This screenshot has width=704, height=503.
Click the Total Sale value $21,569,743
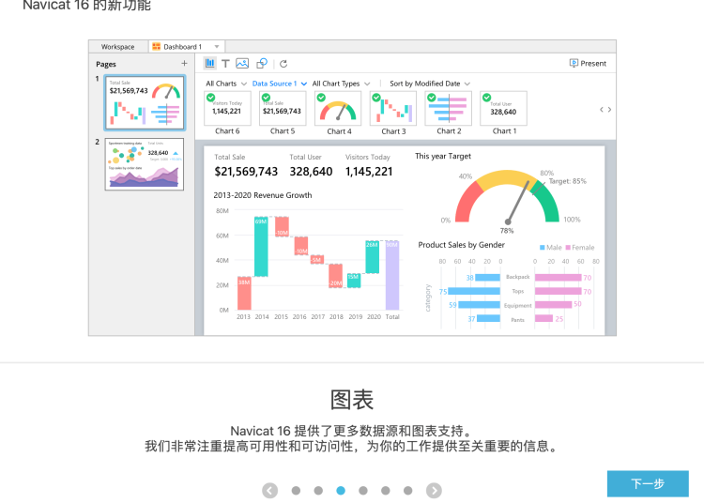[246, 172]
